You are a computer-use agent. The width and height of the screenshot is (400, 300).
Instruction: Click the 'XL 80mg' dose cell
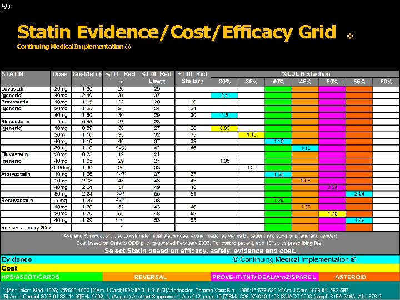tap(61, 168)
